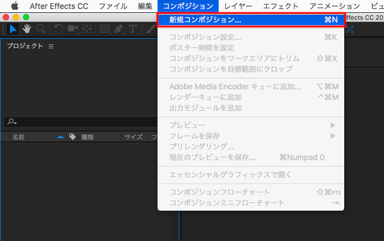Sort by the 種類 column header
The image size is (384, 241).
pos(87,137)
